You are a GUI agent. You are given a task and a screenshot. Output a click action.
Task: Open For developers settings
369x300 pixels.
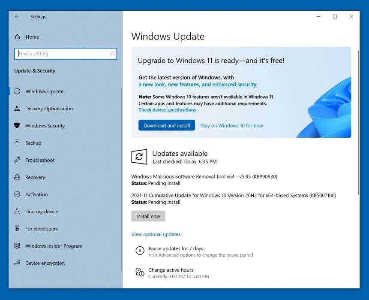42,229
